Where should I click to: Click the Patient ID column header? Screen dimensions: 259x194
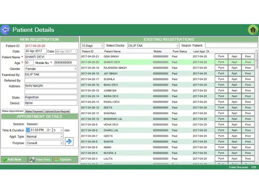(x=88, y=51)
